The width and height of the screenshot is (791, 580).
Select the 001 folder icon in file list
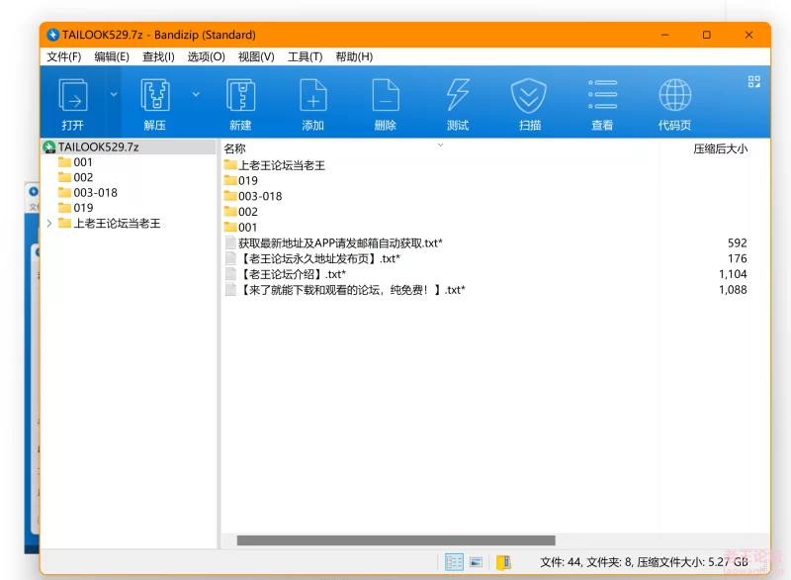(x=230, y=227)
